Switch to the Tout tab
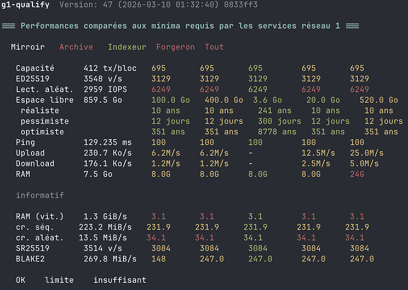The height and width of the screenshot is (290, 408). point(214,47)
